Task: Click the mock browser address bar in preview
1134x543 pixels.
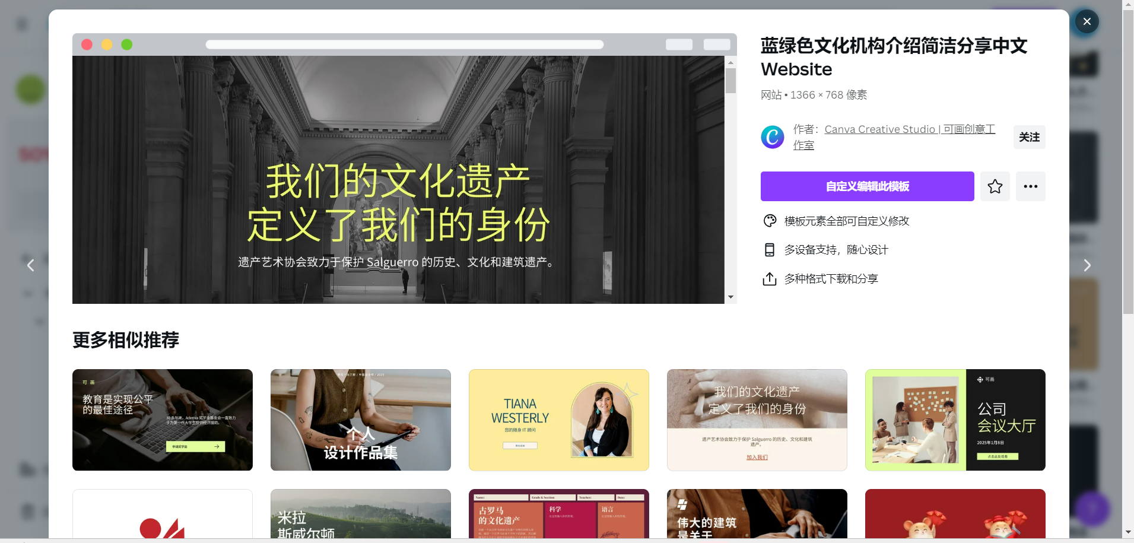Action: point(405,45)
